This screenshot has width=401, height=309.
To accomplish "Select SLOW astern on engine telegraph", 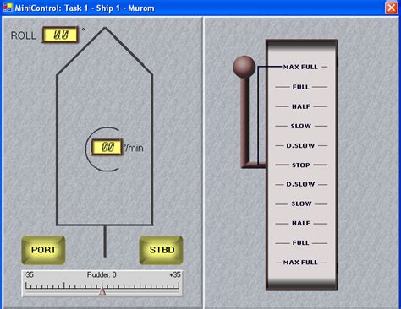I will tap(301, 203).
